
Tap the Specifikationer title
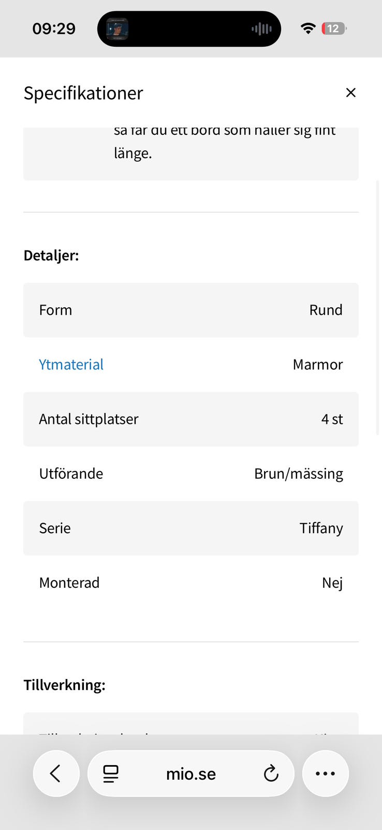pos(83,93)
